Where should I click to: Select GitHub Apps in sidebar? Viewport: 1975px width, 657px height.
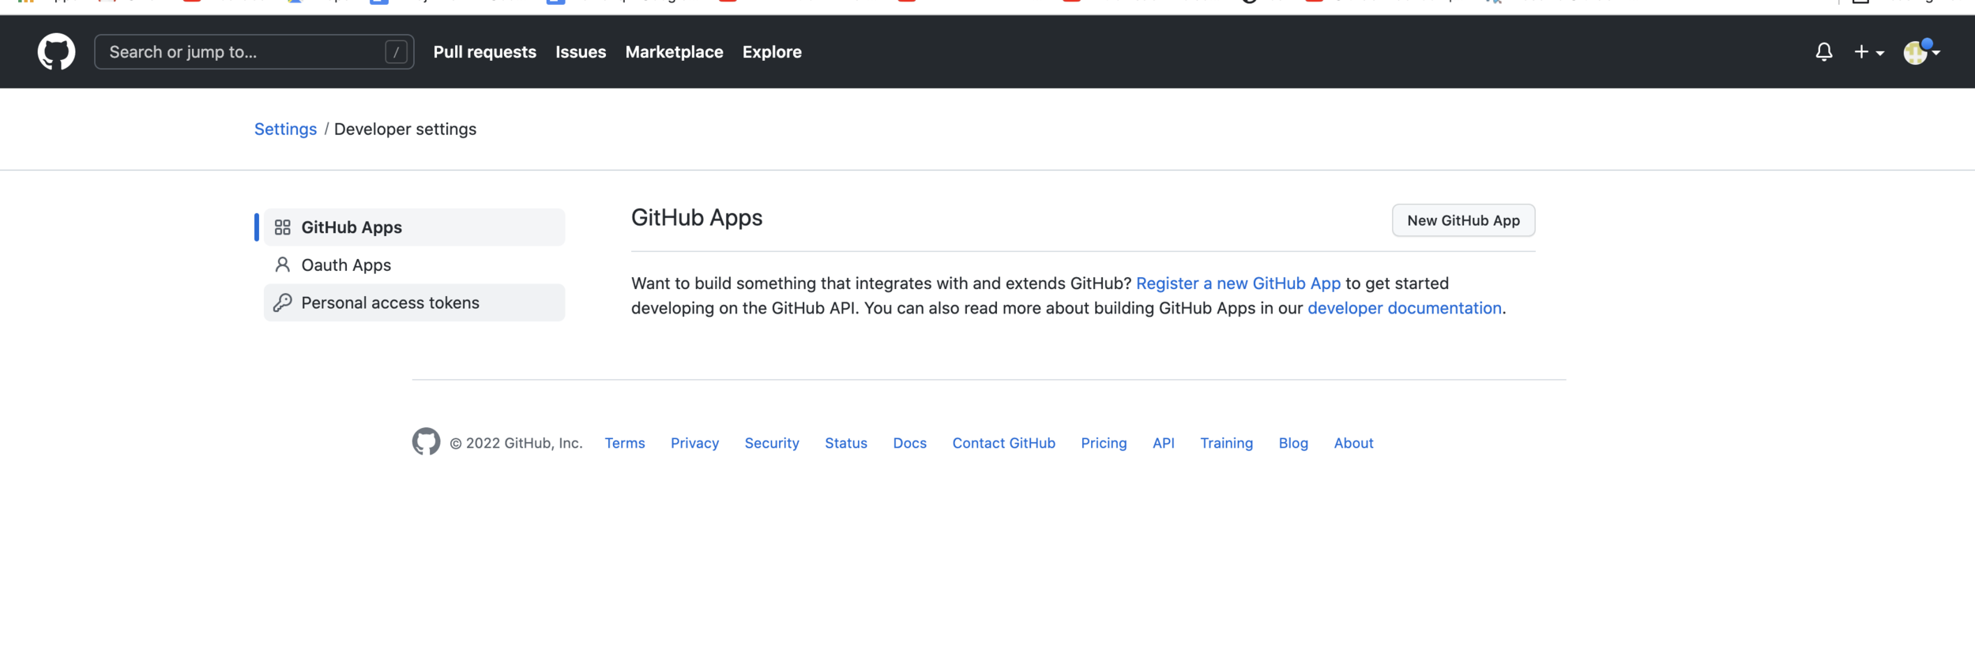click(414, 227)
